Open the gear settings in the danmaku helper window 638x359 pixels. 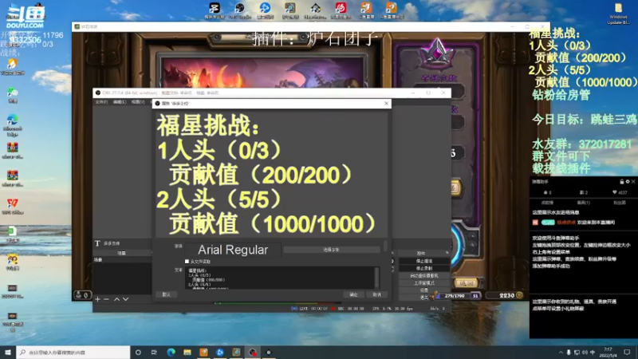pyautogui.click(x=628, y=182)
